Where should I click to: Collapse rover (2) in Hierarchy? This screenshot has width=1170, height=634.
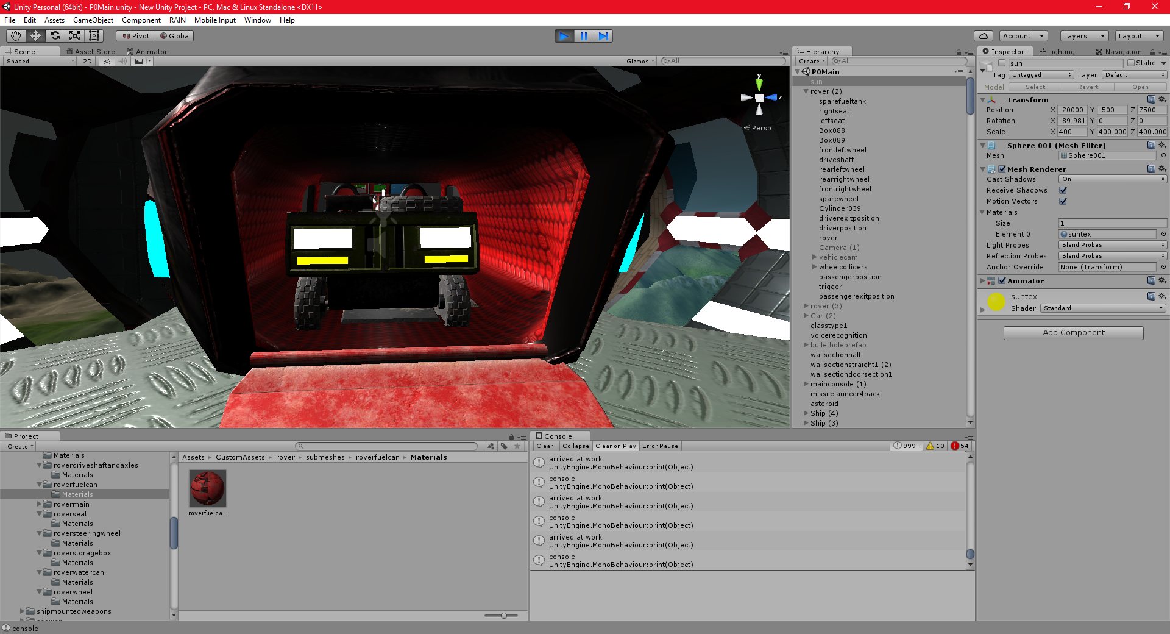(x=806, y=91)
